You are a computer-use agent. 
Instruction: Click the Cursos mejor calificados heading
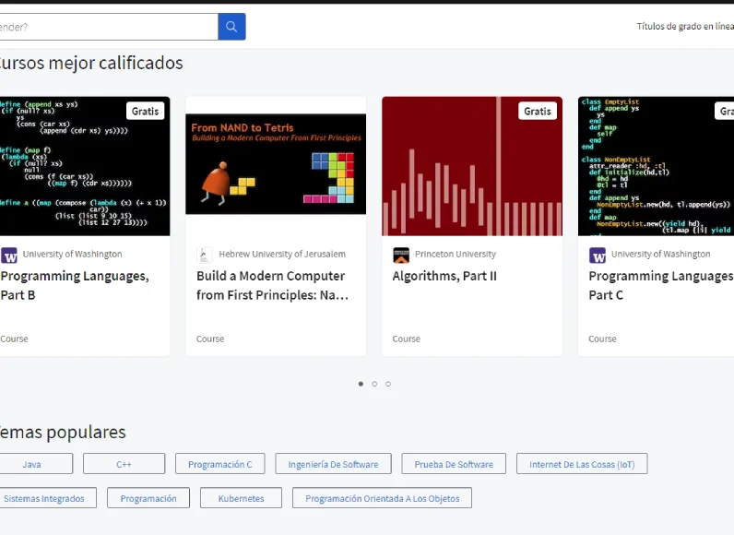click(x=91, y=63)
